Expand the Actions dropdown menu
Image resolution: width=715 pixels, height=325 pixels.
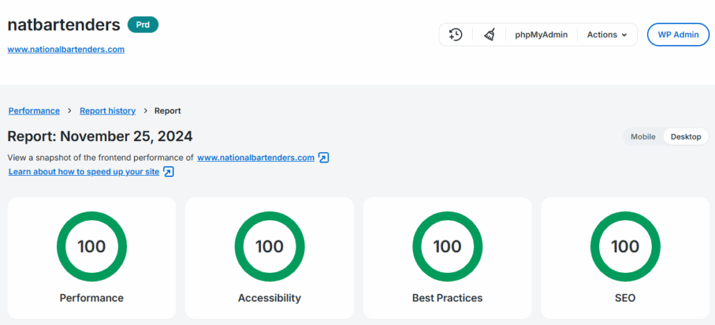(x=607, y=35)
